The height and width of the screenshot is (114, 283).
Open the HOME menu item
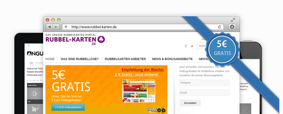(50, 59)
